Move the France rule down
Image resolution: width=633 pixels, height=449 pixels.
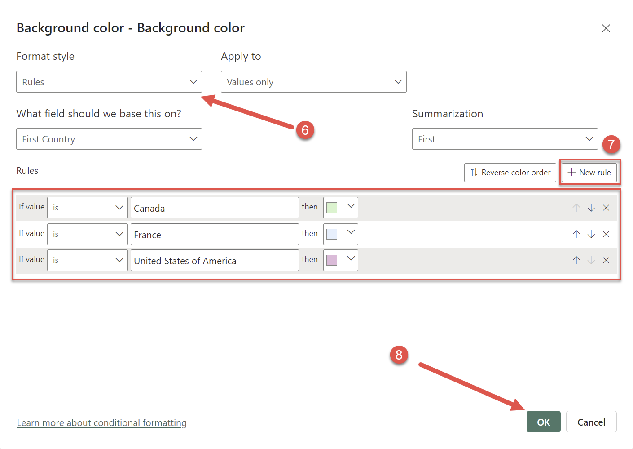tap(591, 234)
